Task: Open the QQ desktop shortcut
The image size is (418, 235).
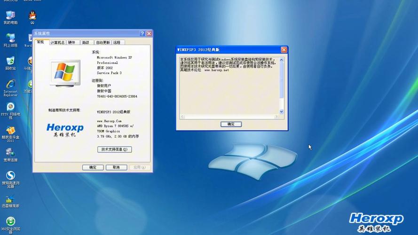Action: [32, 16]
